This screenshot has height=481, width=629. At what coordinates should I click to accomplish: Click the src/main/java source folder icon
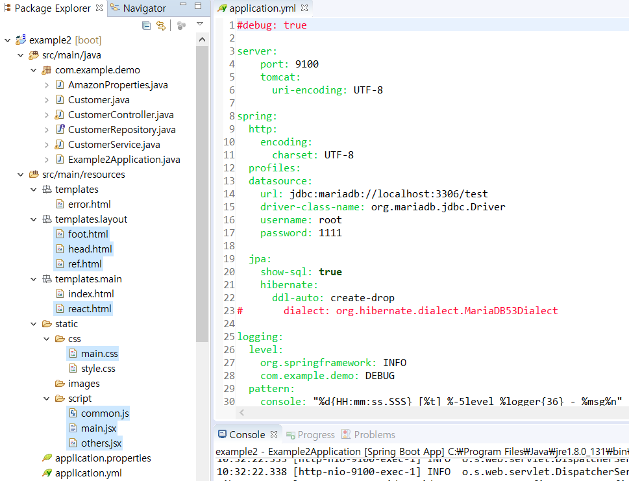pyautogui.click(x=34, y=55)
